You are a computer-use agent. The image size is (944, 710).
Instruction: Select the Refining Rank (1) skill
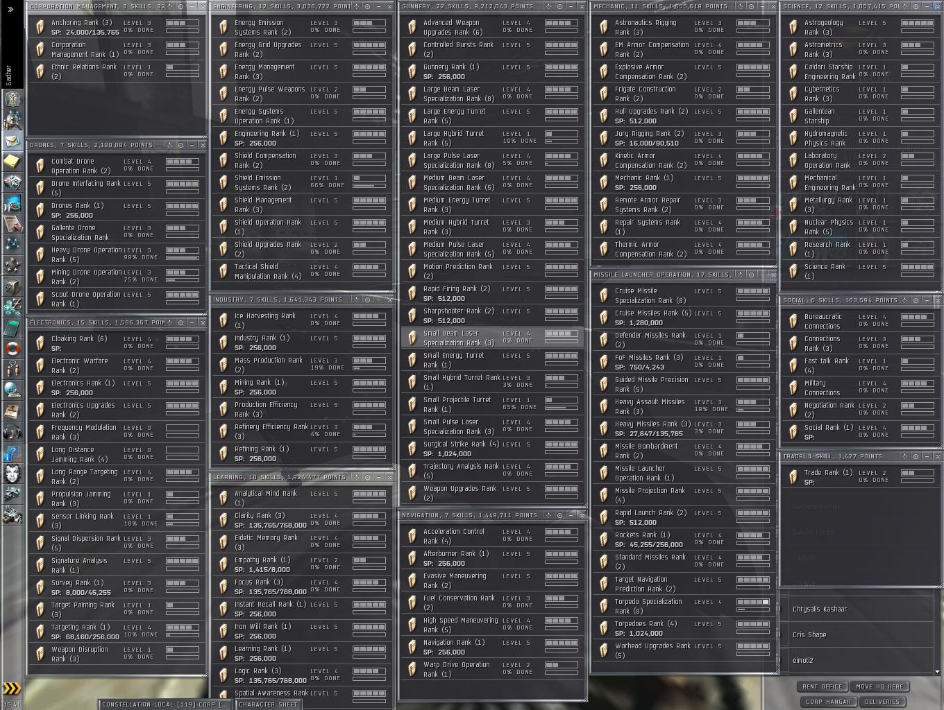pos(303,454)
